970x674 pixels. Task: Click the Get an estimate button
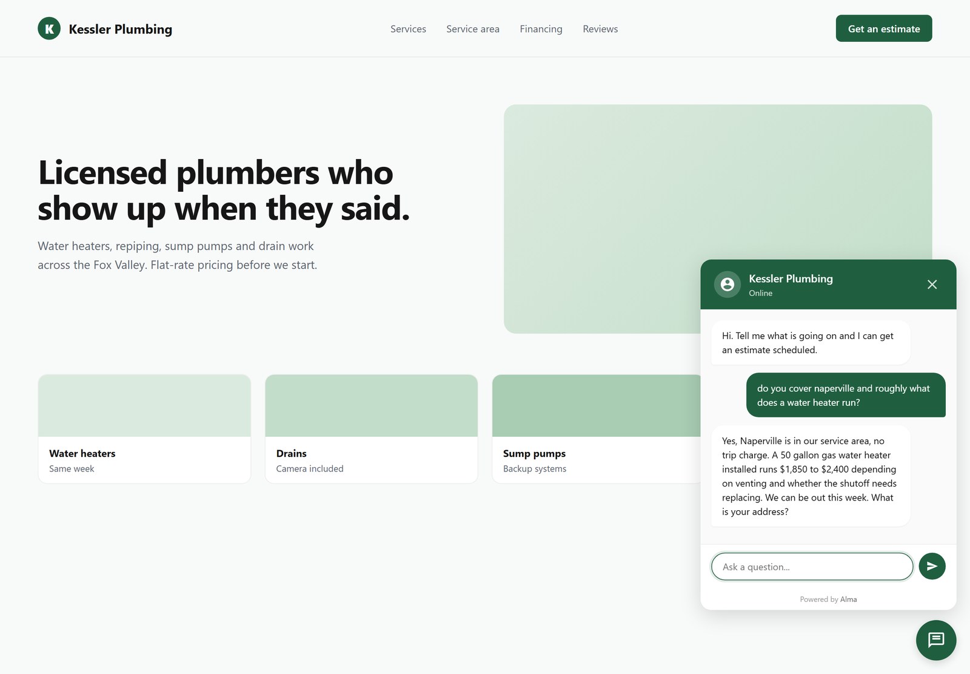coord(884,29)
